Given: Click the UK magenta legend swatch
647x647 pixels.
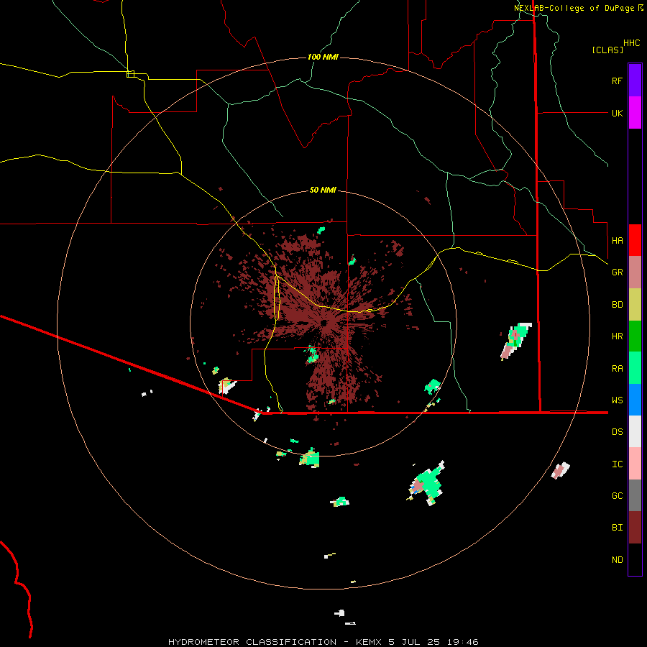Looking at the screenshot, I should pos(635,113).
